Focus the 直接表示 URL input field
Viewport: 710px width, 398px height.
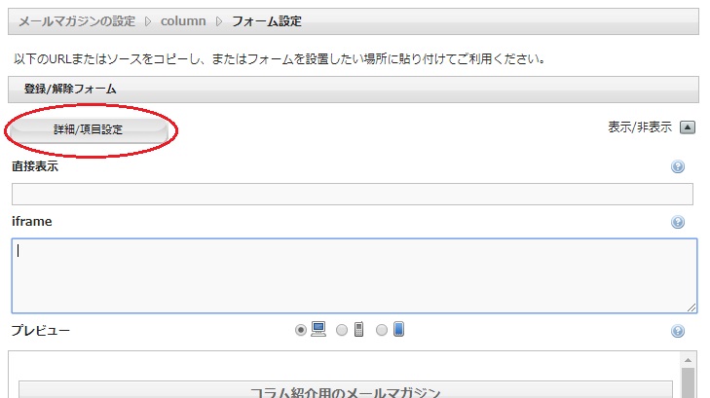[x=353, y=194]
